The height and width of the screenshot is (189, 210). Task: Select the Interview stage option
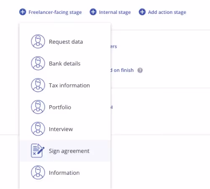(65, 129)
